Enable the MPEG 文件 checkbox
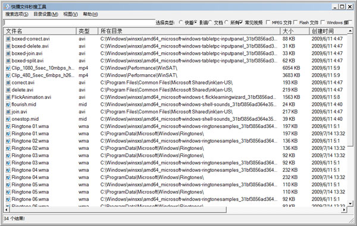 (x=268, y=23)
